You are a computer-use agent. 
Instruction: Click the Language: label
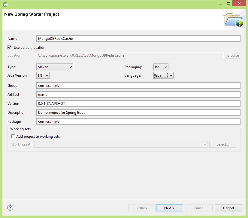click(133, 75)
